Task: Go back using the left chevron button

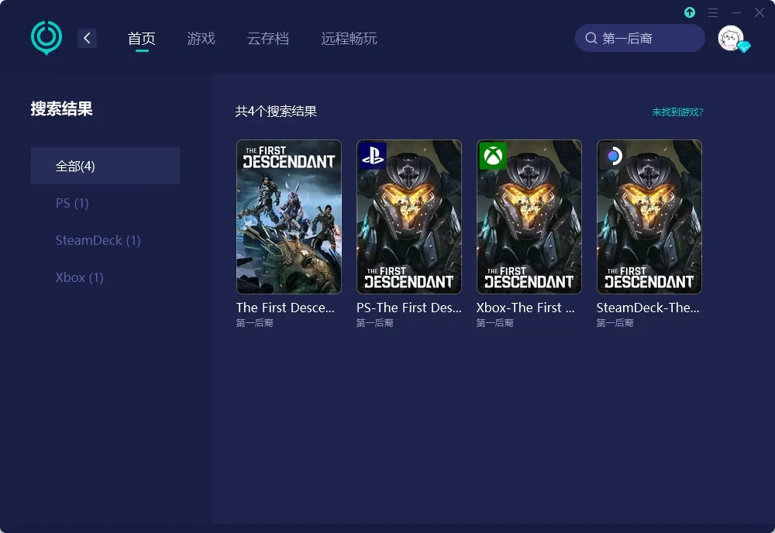Action: coord(87,38)
